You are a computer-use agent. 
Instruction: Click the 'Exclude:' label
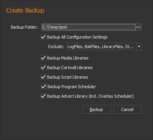tap(56, 47)
